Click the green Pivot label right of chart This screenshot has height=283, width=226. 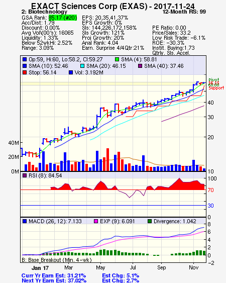click(214, 80)
